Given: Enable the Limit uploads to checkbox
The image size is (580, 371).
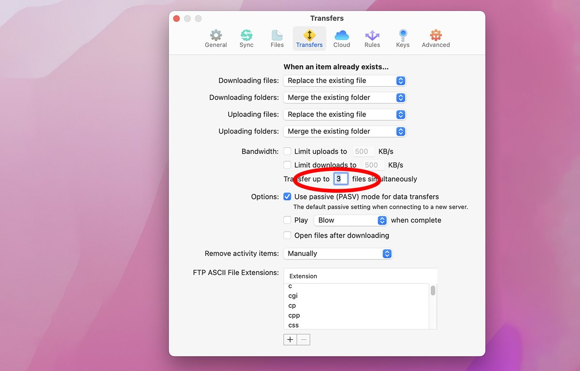Looking at the screenshot, I should pyautogui.click(x=288, y=151).
